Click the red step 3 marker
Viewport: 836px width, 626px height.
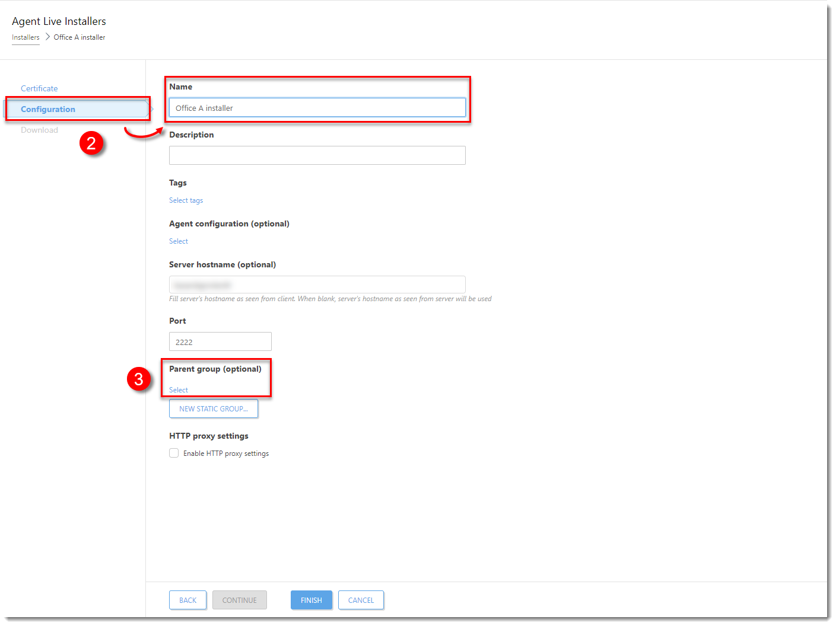pyautogui.click(x=139, y=379)
